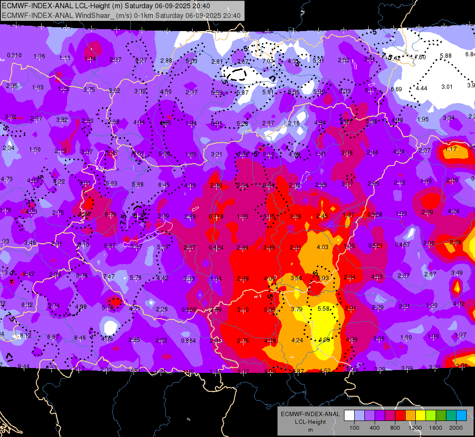The width and height of the screenshot is (475, 437).
Task: Click the wind shear value 0.467
Action: (403, 244)
